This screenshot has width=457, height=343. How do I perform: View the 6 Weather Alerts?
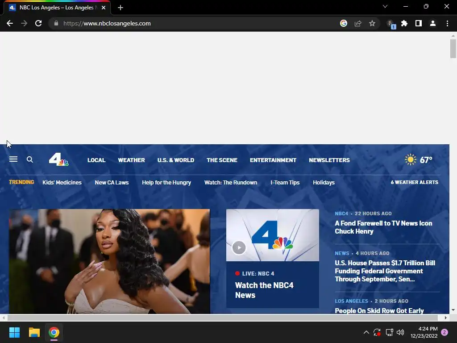(415, 182)
